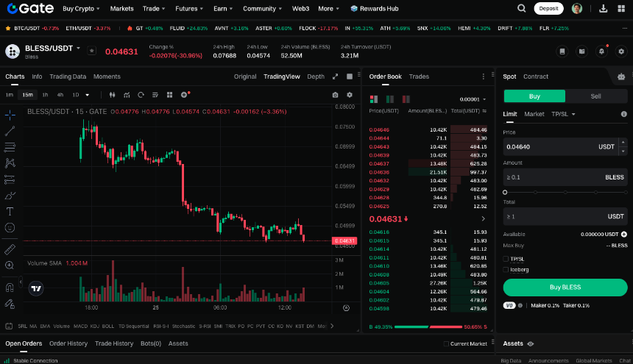
Task: Show both bids and asks view
Action: coord(374,99)
